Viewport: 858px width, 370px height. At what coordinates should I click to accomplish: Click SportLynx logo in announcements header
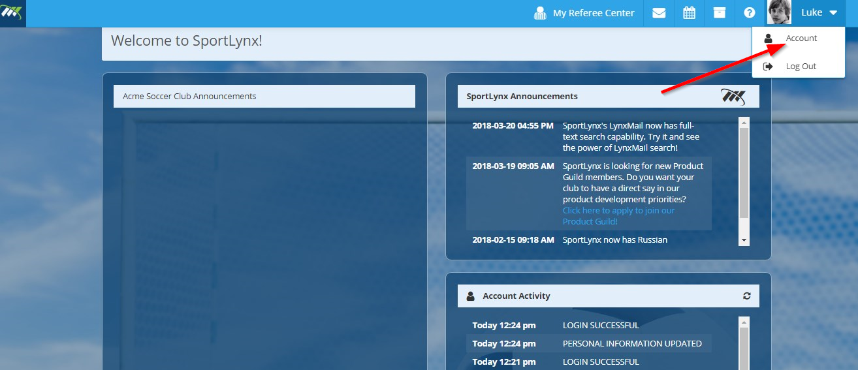[733, 97]
